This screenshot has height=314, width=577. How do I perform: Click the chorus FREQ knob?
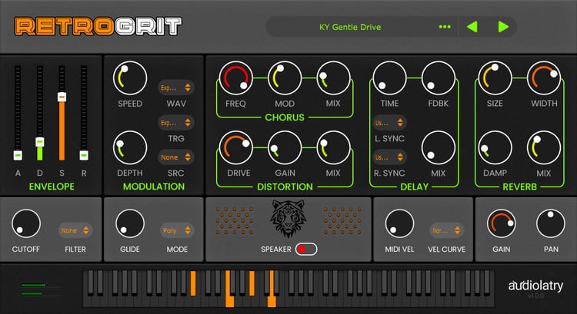tap(236, 78)
